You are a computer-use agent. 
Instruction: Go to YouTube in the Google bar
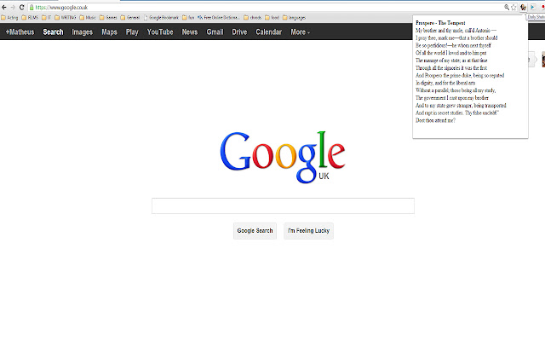pyautogui.click(x=160, y=32)
